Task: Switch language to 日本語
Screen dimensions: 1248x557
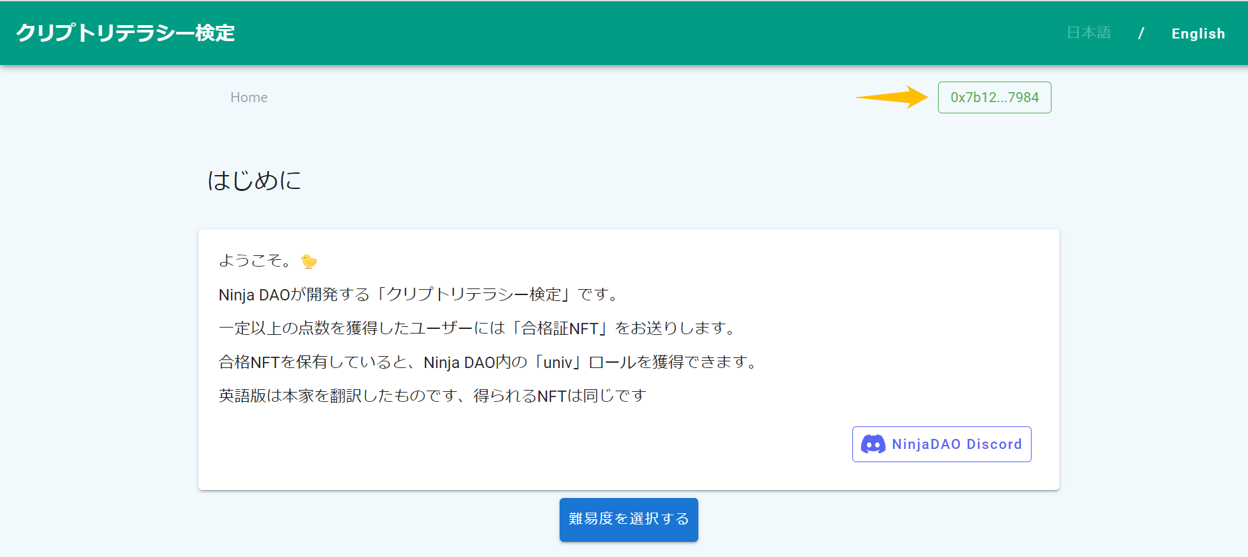Action: tap(1089, 33)
